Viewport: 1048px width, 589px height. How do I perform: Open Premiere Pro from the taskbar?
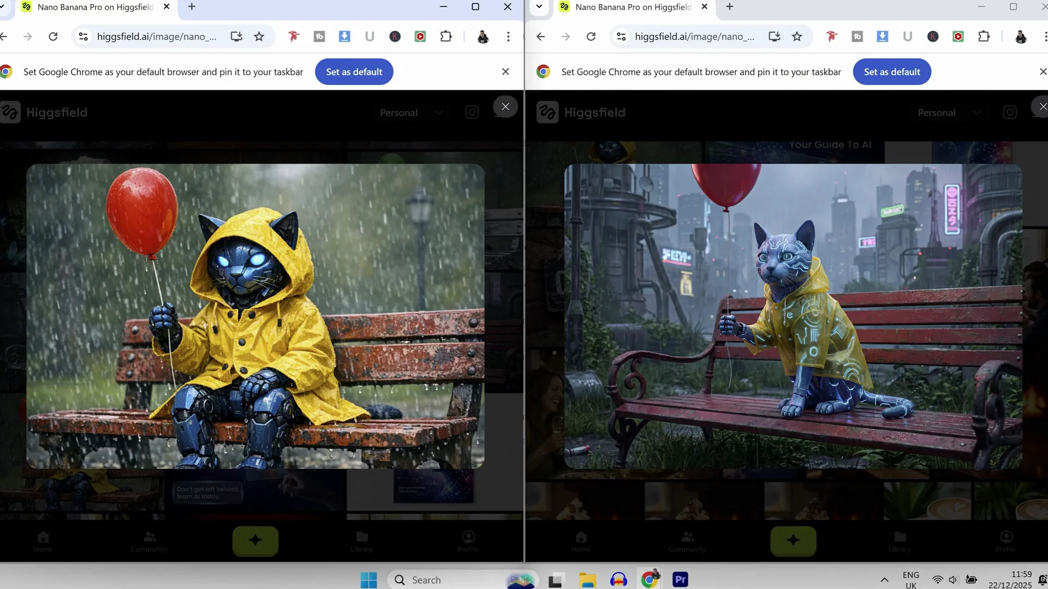[680, 579]
